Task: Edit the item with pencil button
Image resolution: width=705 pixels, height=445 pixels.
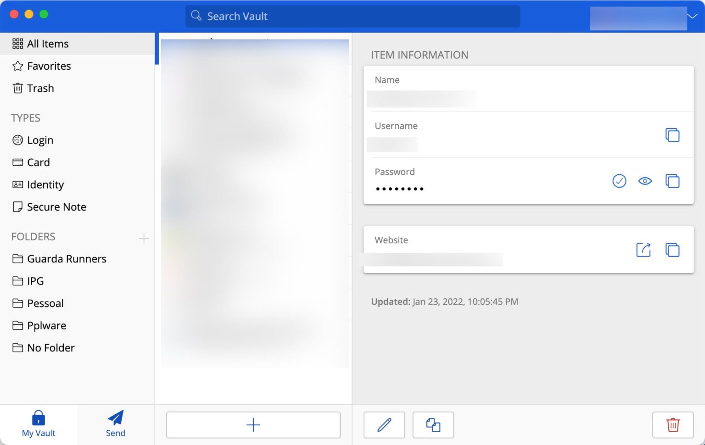Action: pos(384,425)
